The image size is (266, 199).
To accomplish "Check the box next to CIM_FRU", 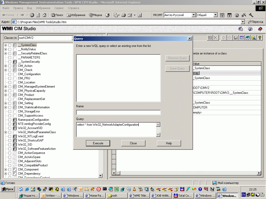I will (x=10, y=78).
